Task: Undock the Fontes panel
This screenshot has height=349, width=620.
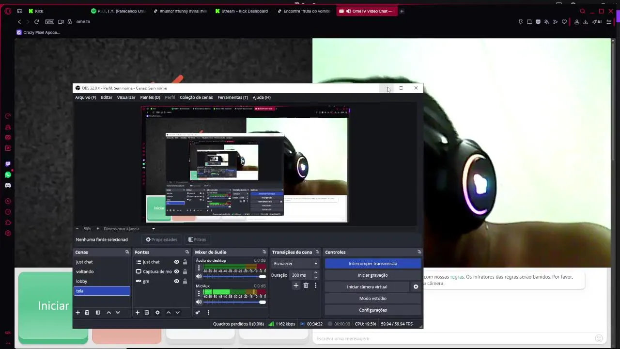Action: point(187,252)
